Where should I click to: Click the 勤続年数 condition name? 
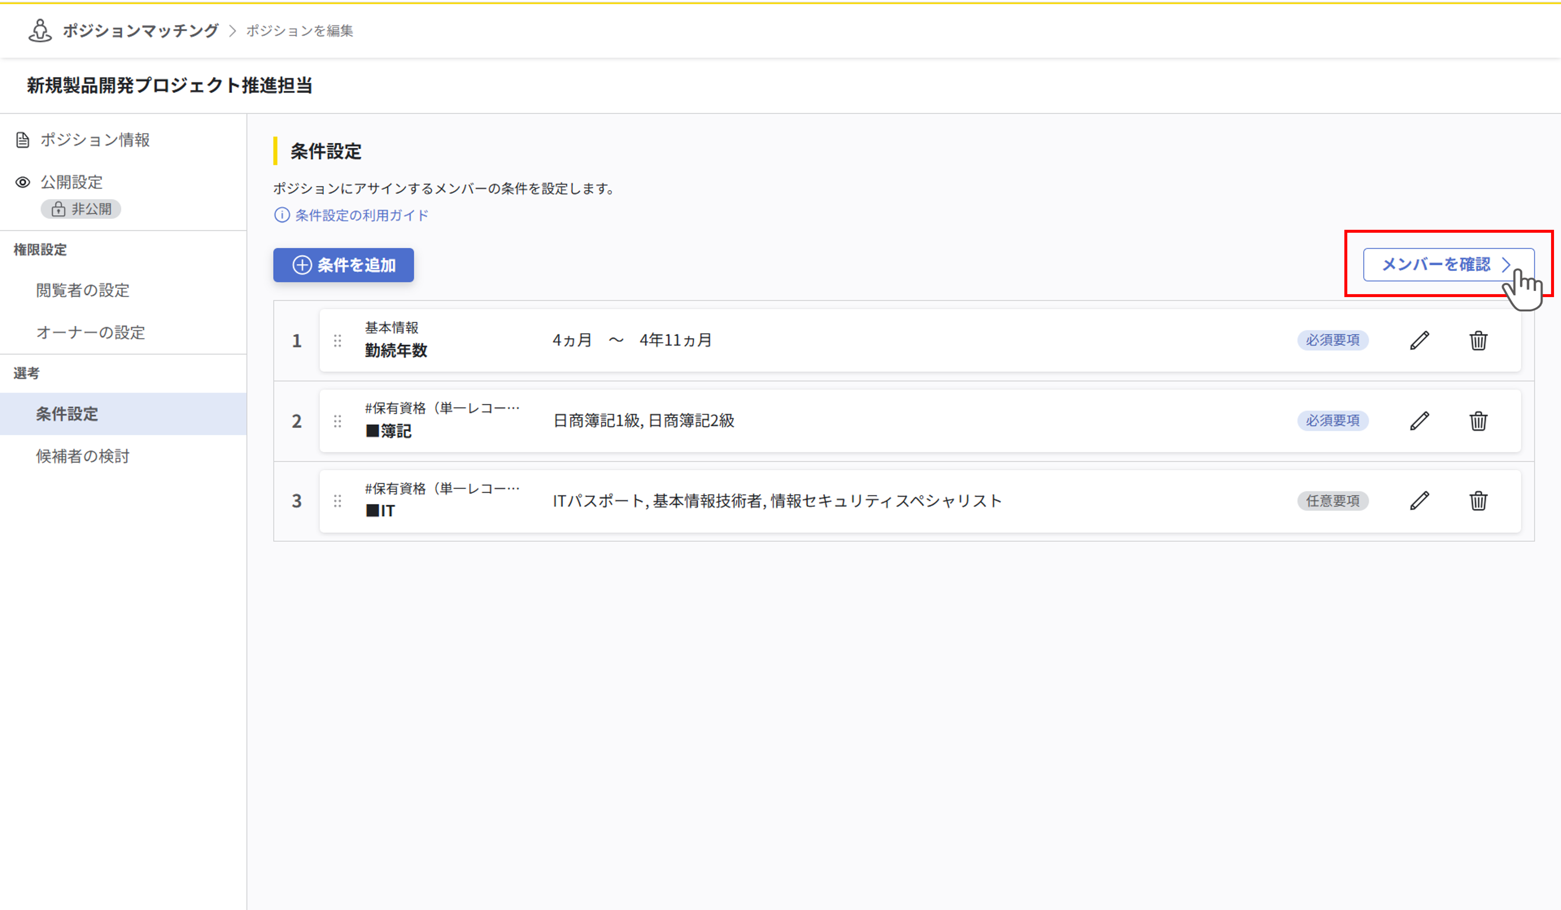tap(396, 351)
